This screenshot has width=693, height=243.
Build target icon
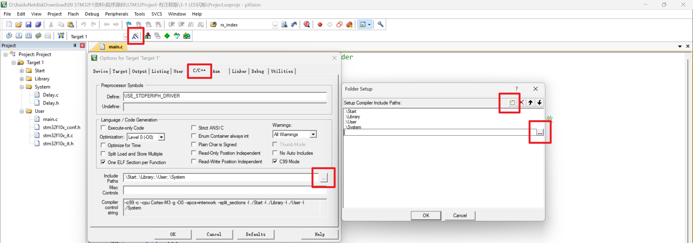[x=19, y=36]
